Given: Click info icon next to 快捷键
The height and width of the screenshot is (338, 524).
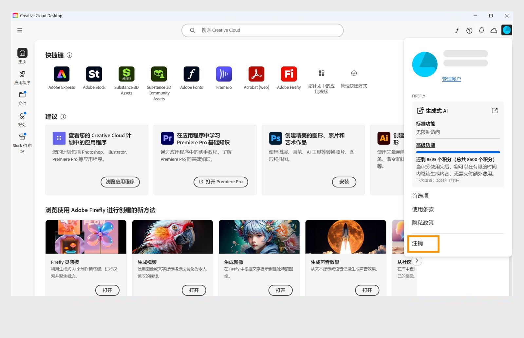Looking at the screenshot, I should pos(69,55).
